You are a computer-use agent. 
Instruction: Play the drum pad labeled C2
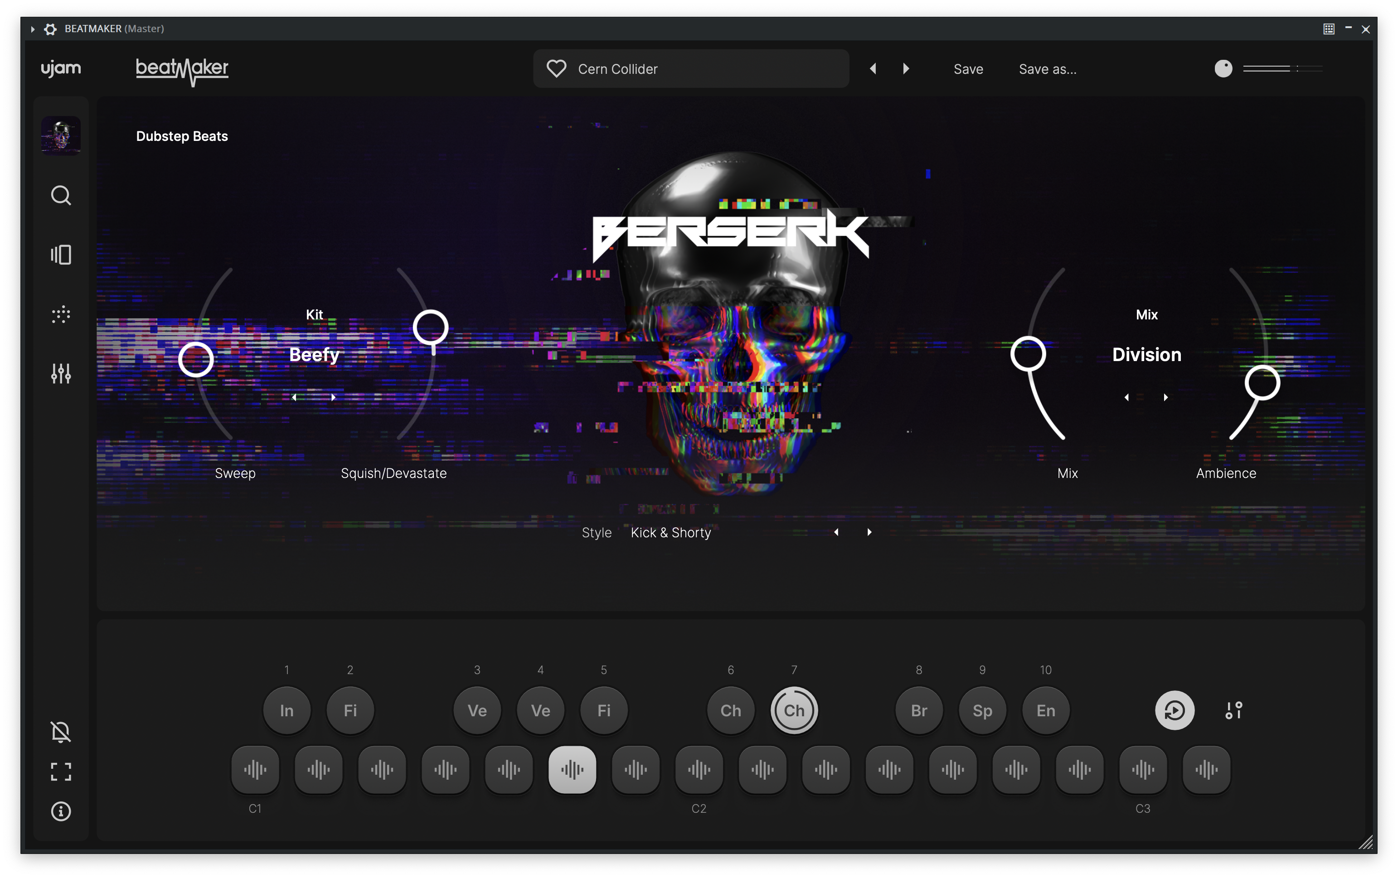pyautogui.click(x=699, y=769)
